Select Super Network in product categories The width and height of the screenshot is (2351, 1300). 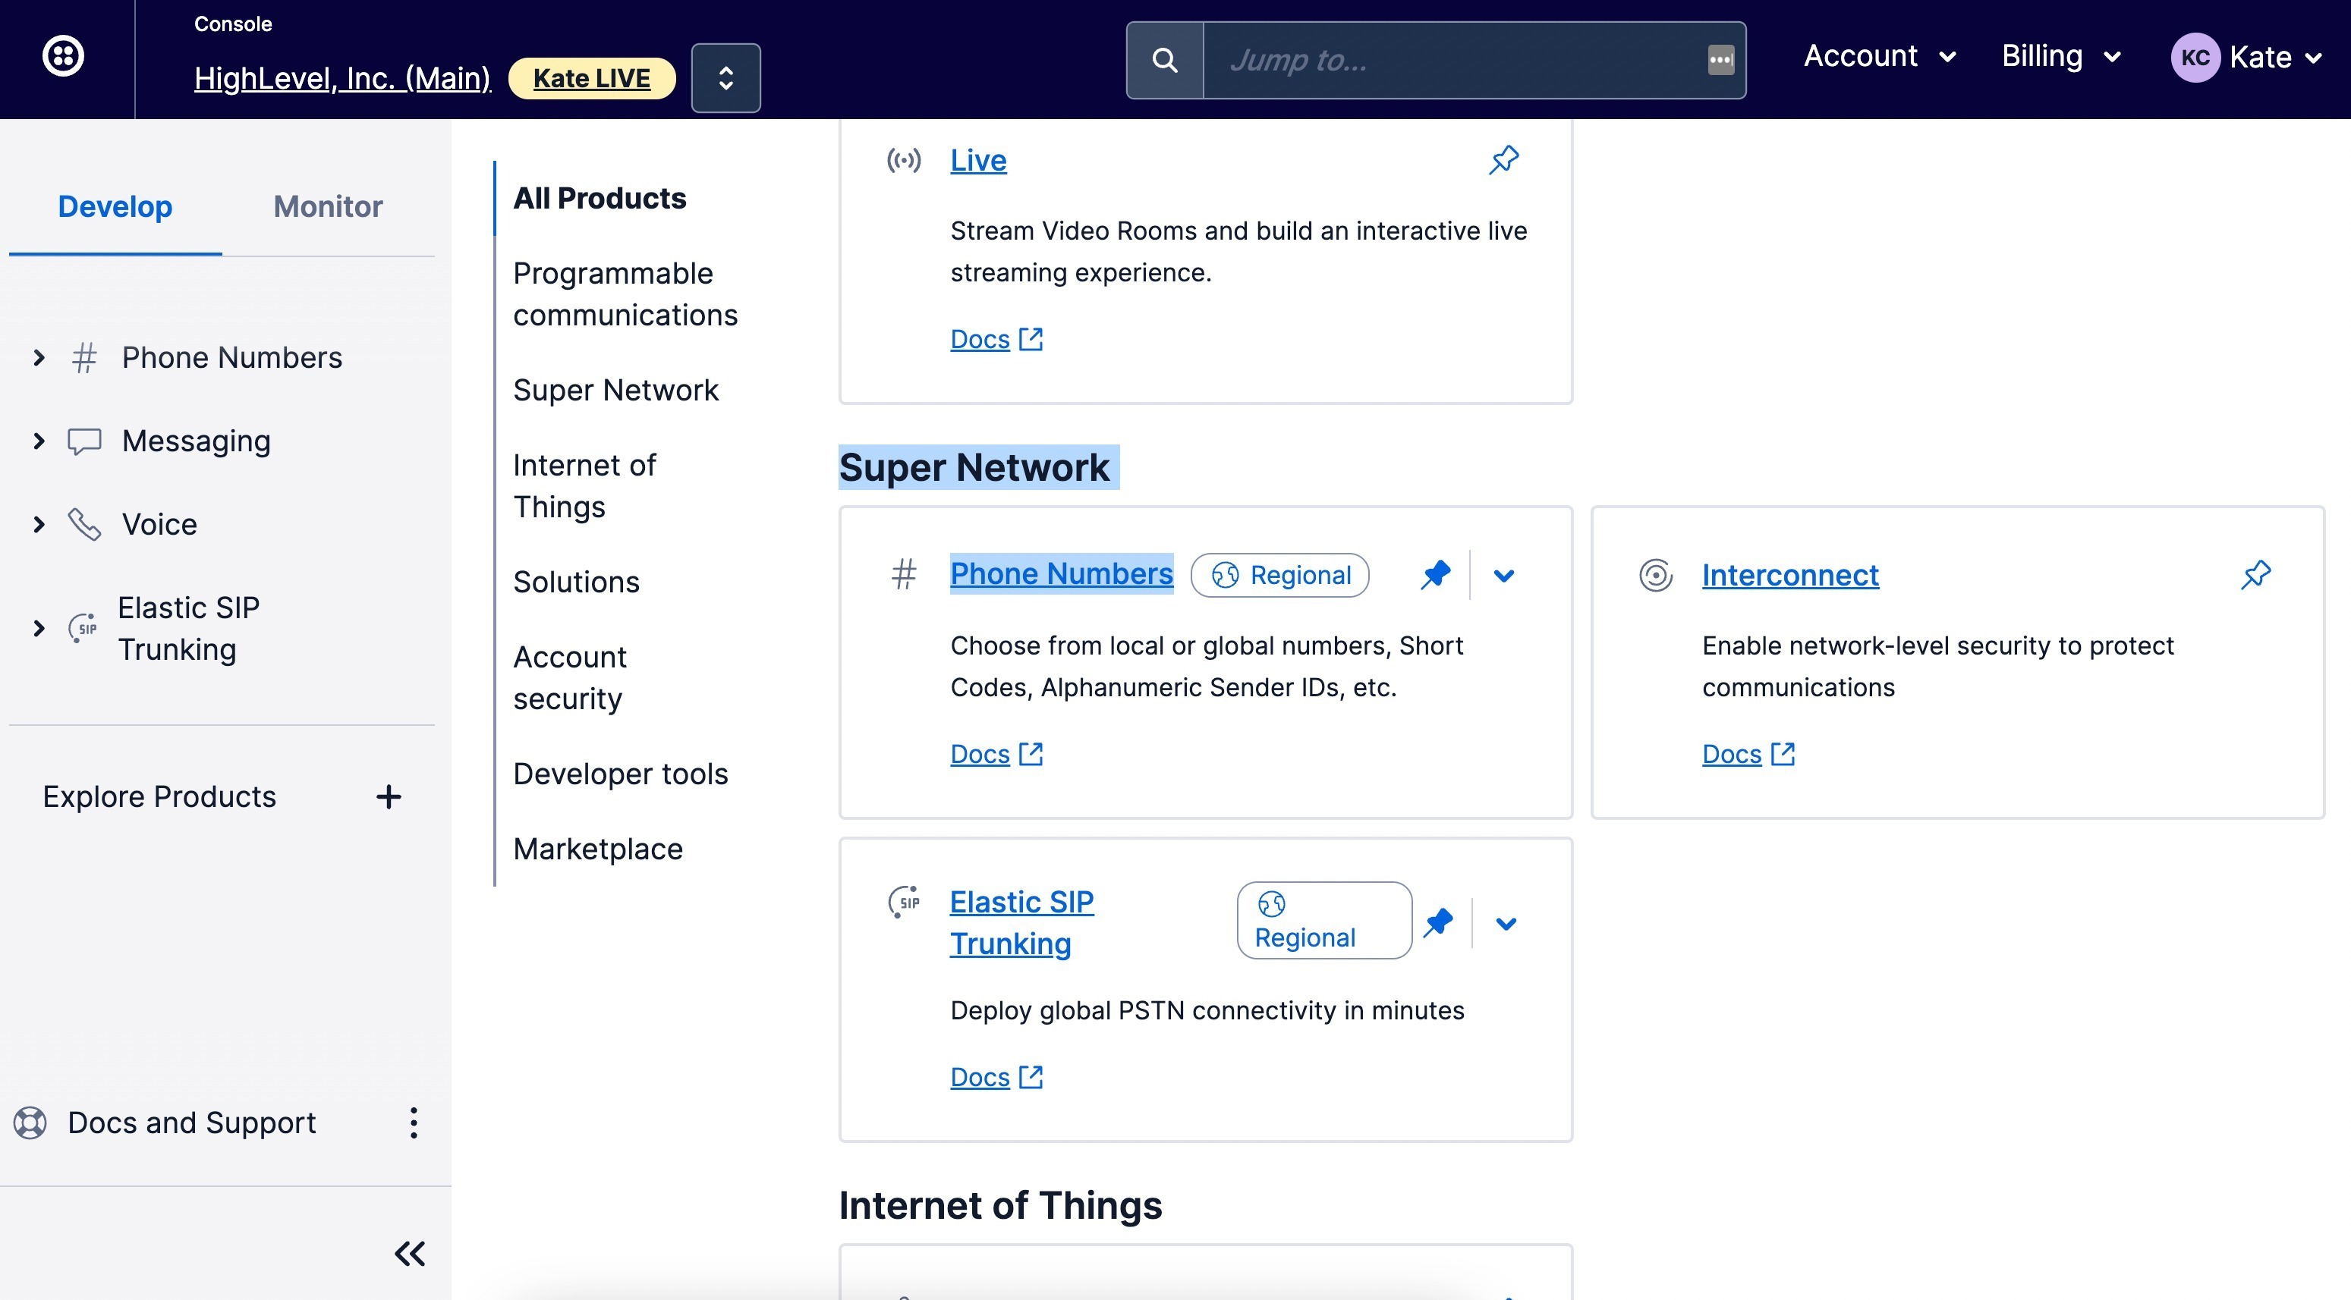point(615,390)
